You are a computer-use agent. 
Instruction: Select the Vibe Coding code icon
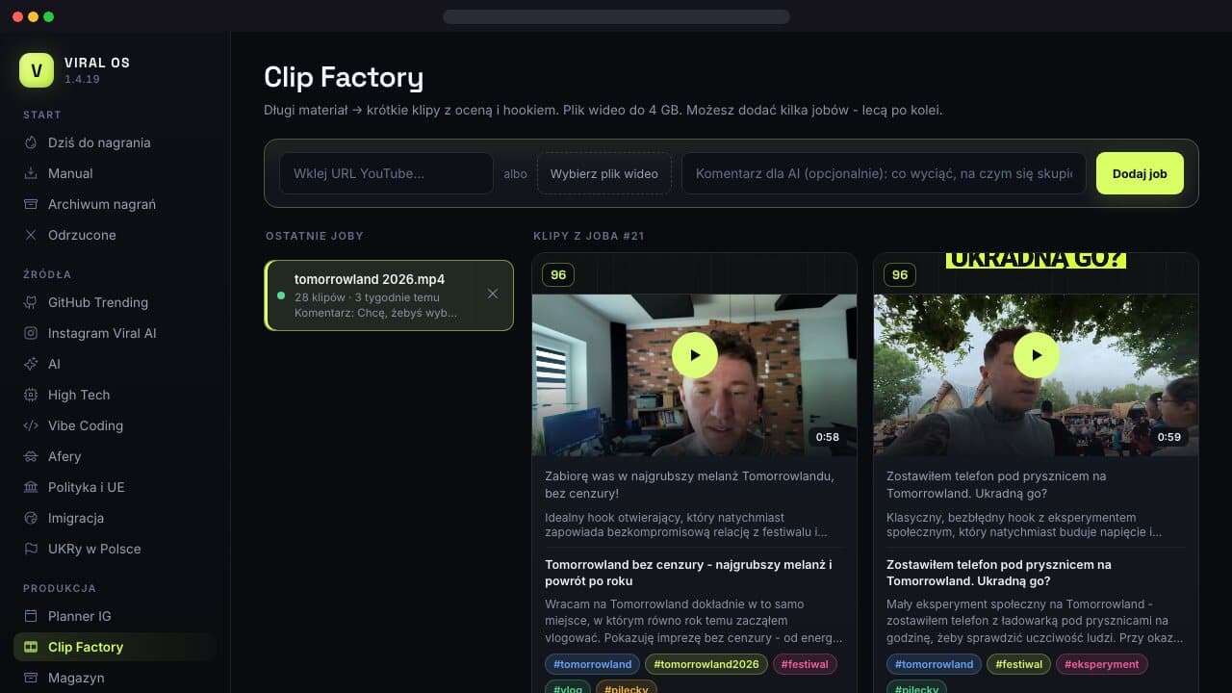(31, 425)
